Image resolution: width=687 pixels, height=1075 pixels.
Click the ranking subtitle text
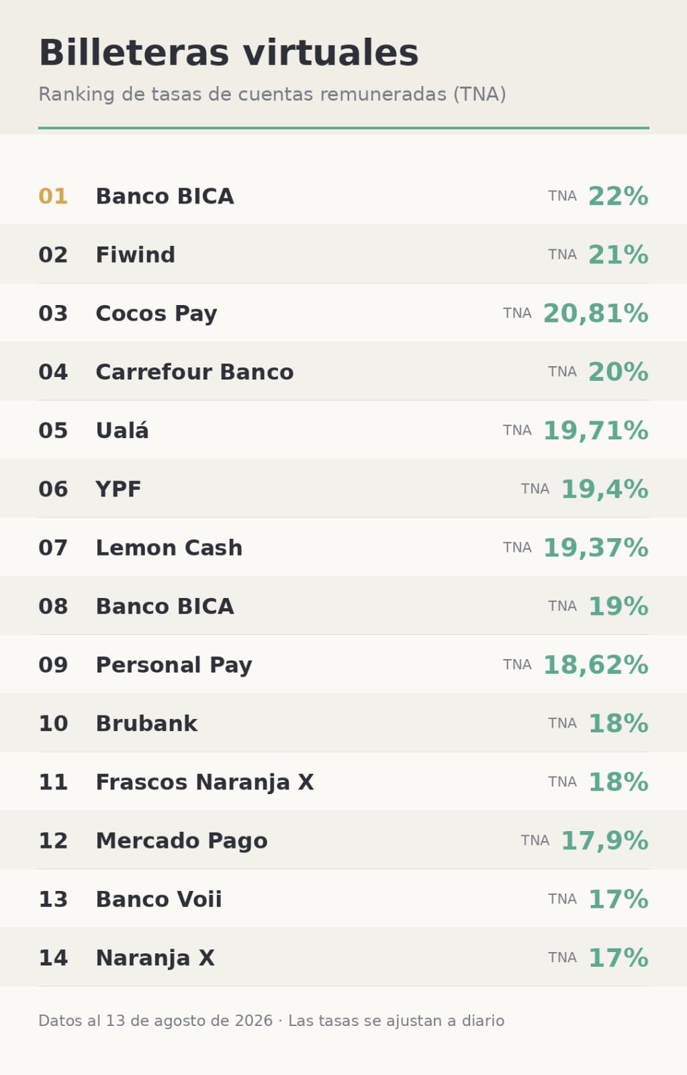pyautogui.click(x=272, y=94)
